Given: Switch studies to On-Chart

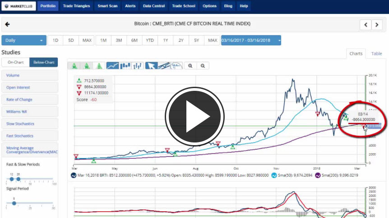Looking at the screenshot, I should (15, 62).
